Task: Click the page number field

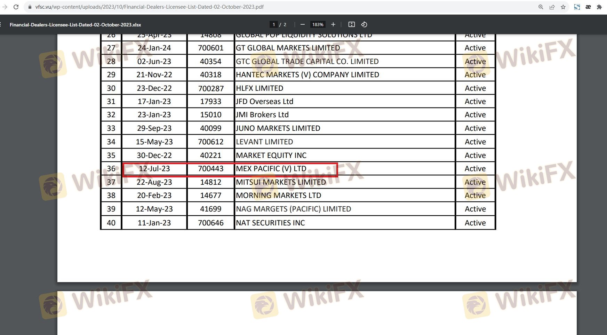Action: (x=274, y=24)
